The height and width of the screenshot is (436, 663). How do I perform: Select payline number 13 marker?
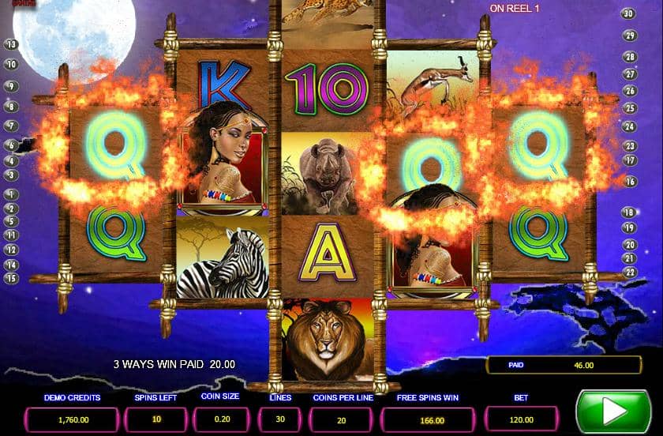tap(10, 44)
